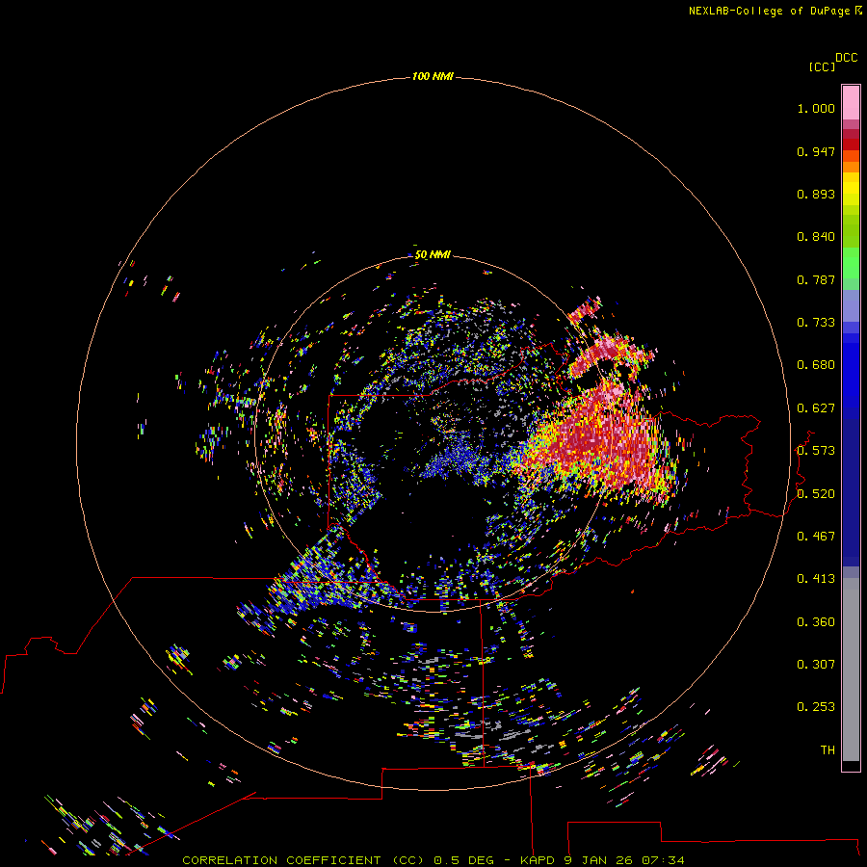
Task: Select the 1.000 value on the scale
Action: tap(816, 108)
